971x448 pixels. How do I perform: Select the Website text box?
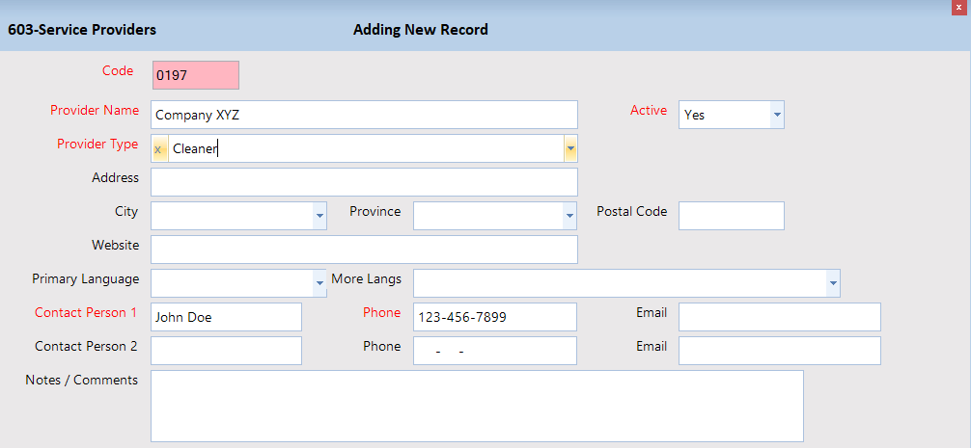pos(364,250)
